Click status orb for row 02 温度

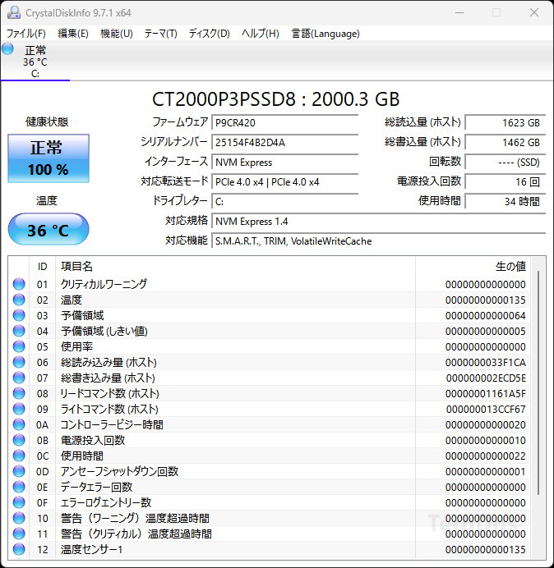[19, 300]
